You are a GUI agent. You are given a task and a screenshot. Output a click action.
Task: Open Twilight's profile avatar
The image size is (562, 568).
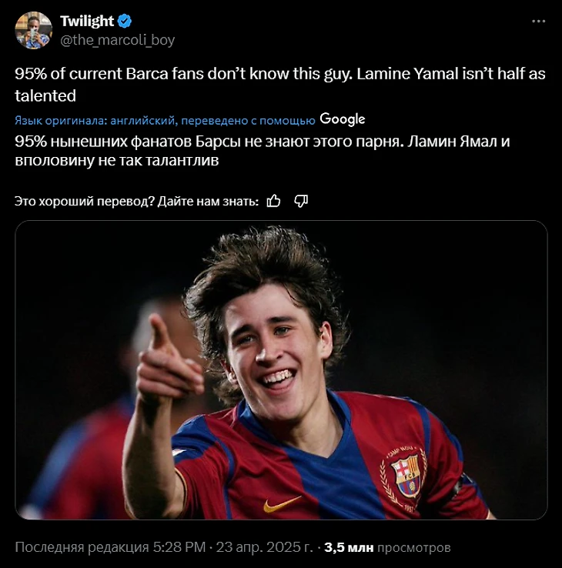pos(33,31)
